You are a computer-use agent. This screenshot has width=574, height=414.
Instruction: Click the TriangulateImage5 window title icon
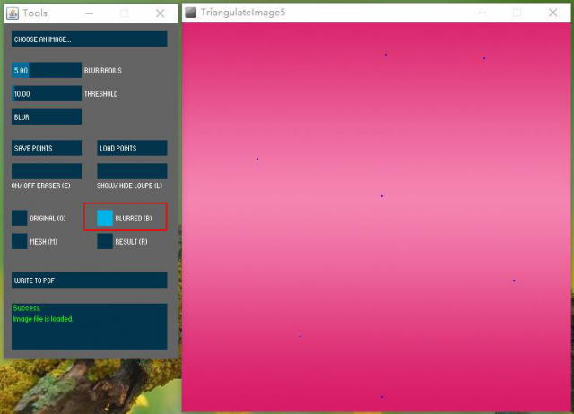coord(190,13)
